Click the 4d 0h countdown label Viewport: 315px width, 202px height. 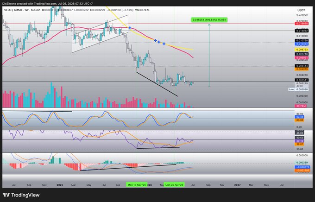click(300, 86)
